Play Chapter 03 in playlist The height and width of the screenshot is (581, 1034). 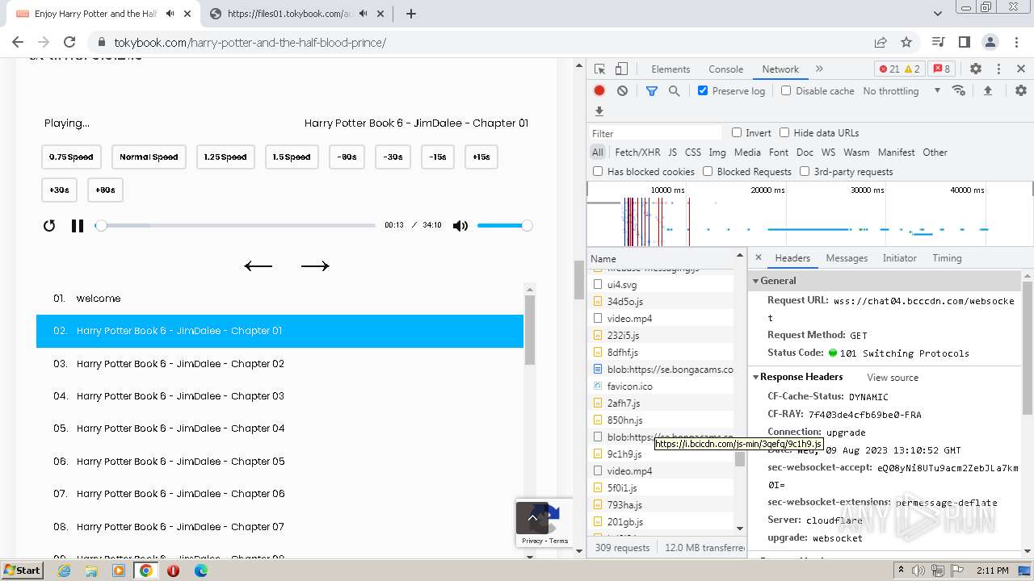point(280,396)
